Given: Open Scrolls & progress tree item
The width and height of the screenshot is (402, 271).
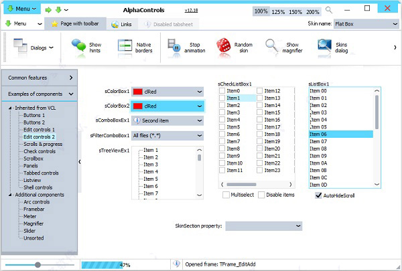Looking at the screenshot, I should pos(43,145).
